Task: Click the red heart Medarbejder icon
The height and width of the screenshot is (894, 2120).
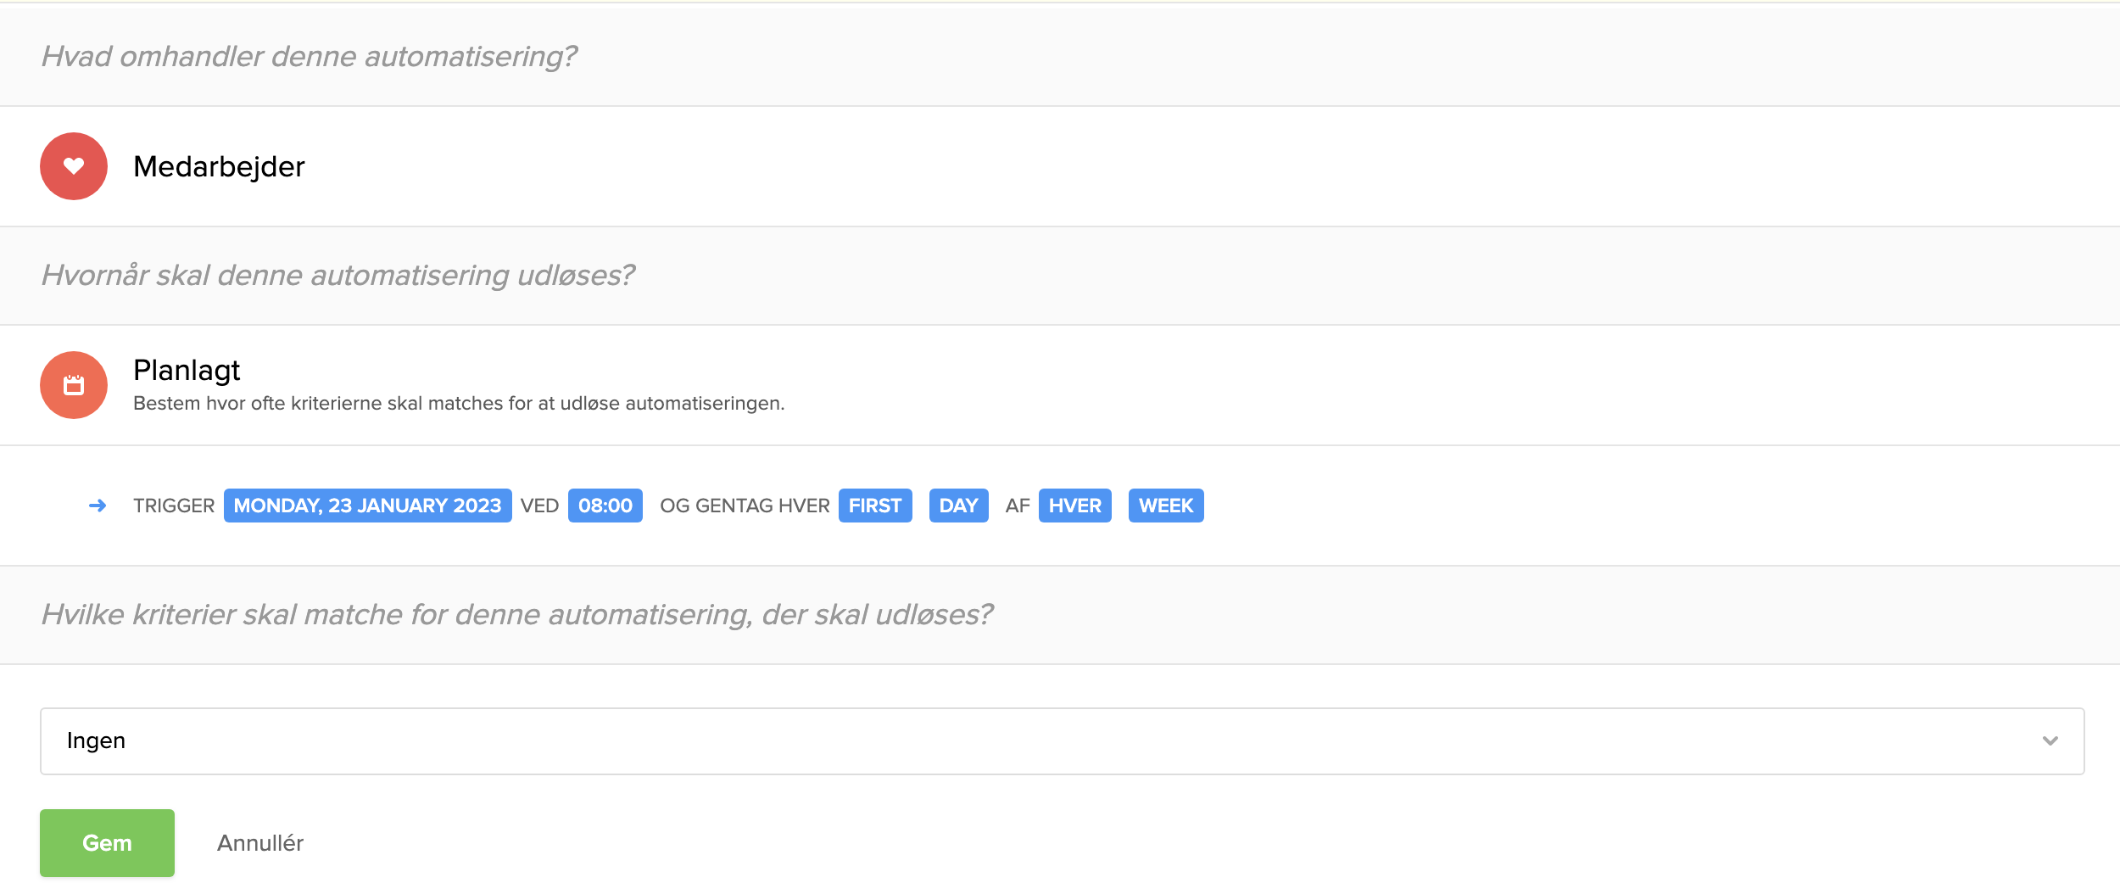Action: pos(74,166)
